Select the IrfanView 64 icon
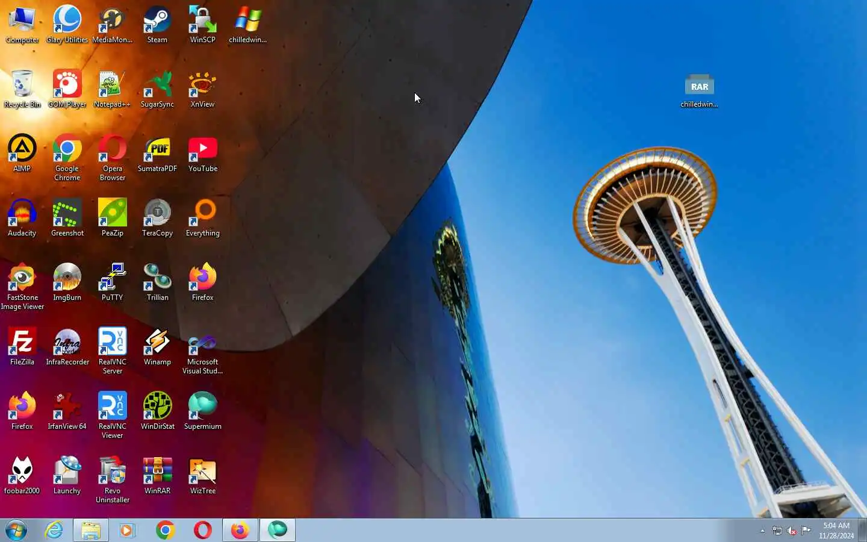Image resolution: width=867 pixels, height=542 pixels. 67,411
